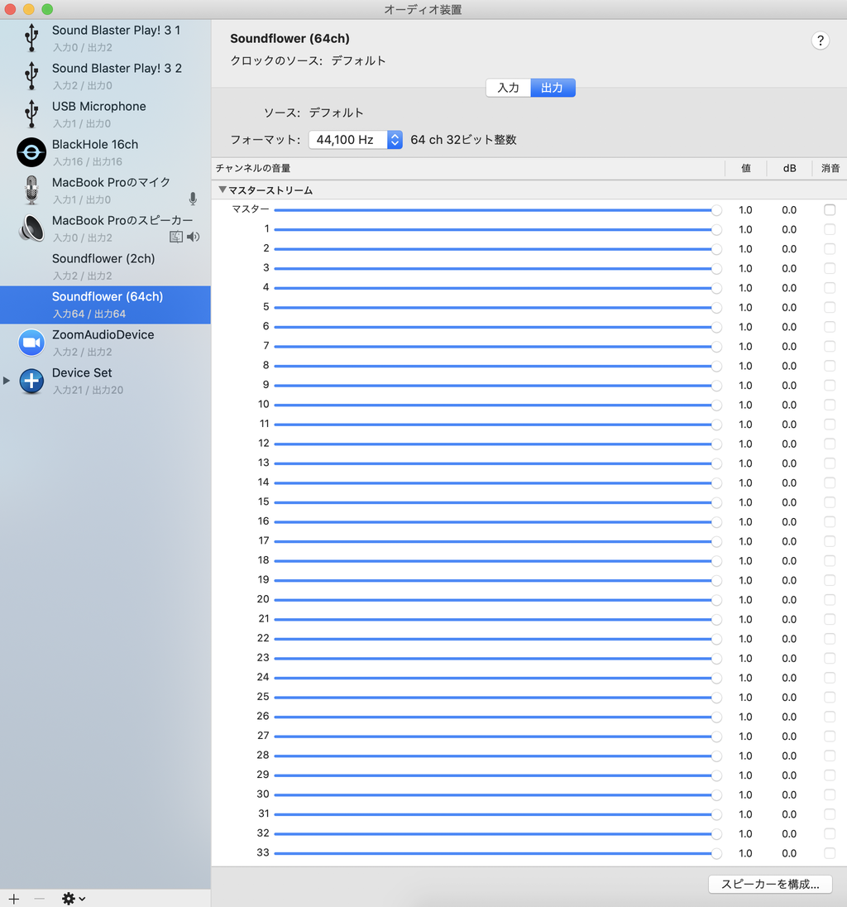
Task: Add a new audio device with plus
Action: (14, 899)
